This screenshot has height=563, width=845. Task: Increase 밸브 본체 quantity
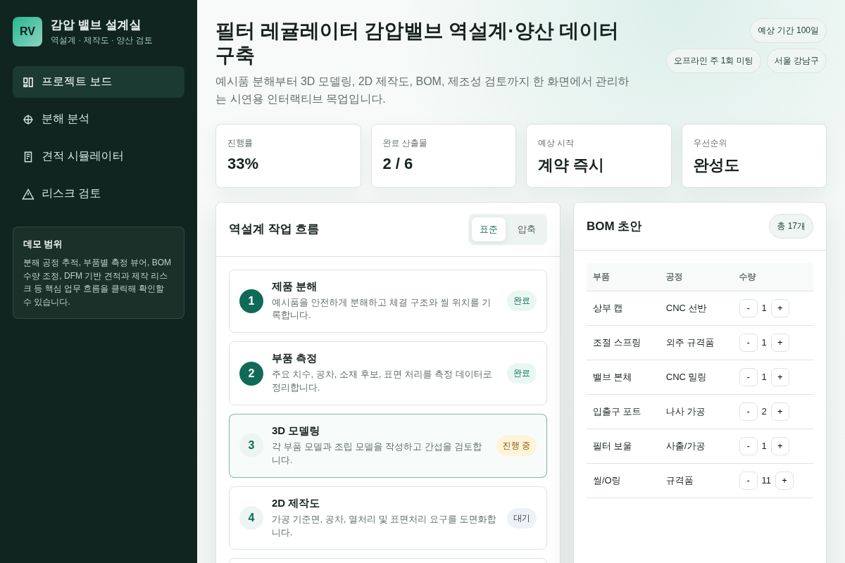tap(780, 377)
